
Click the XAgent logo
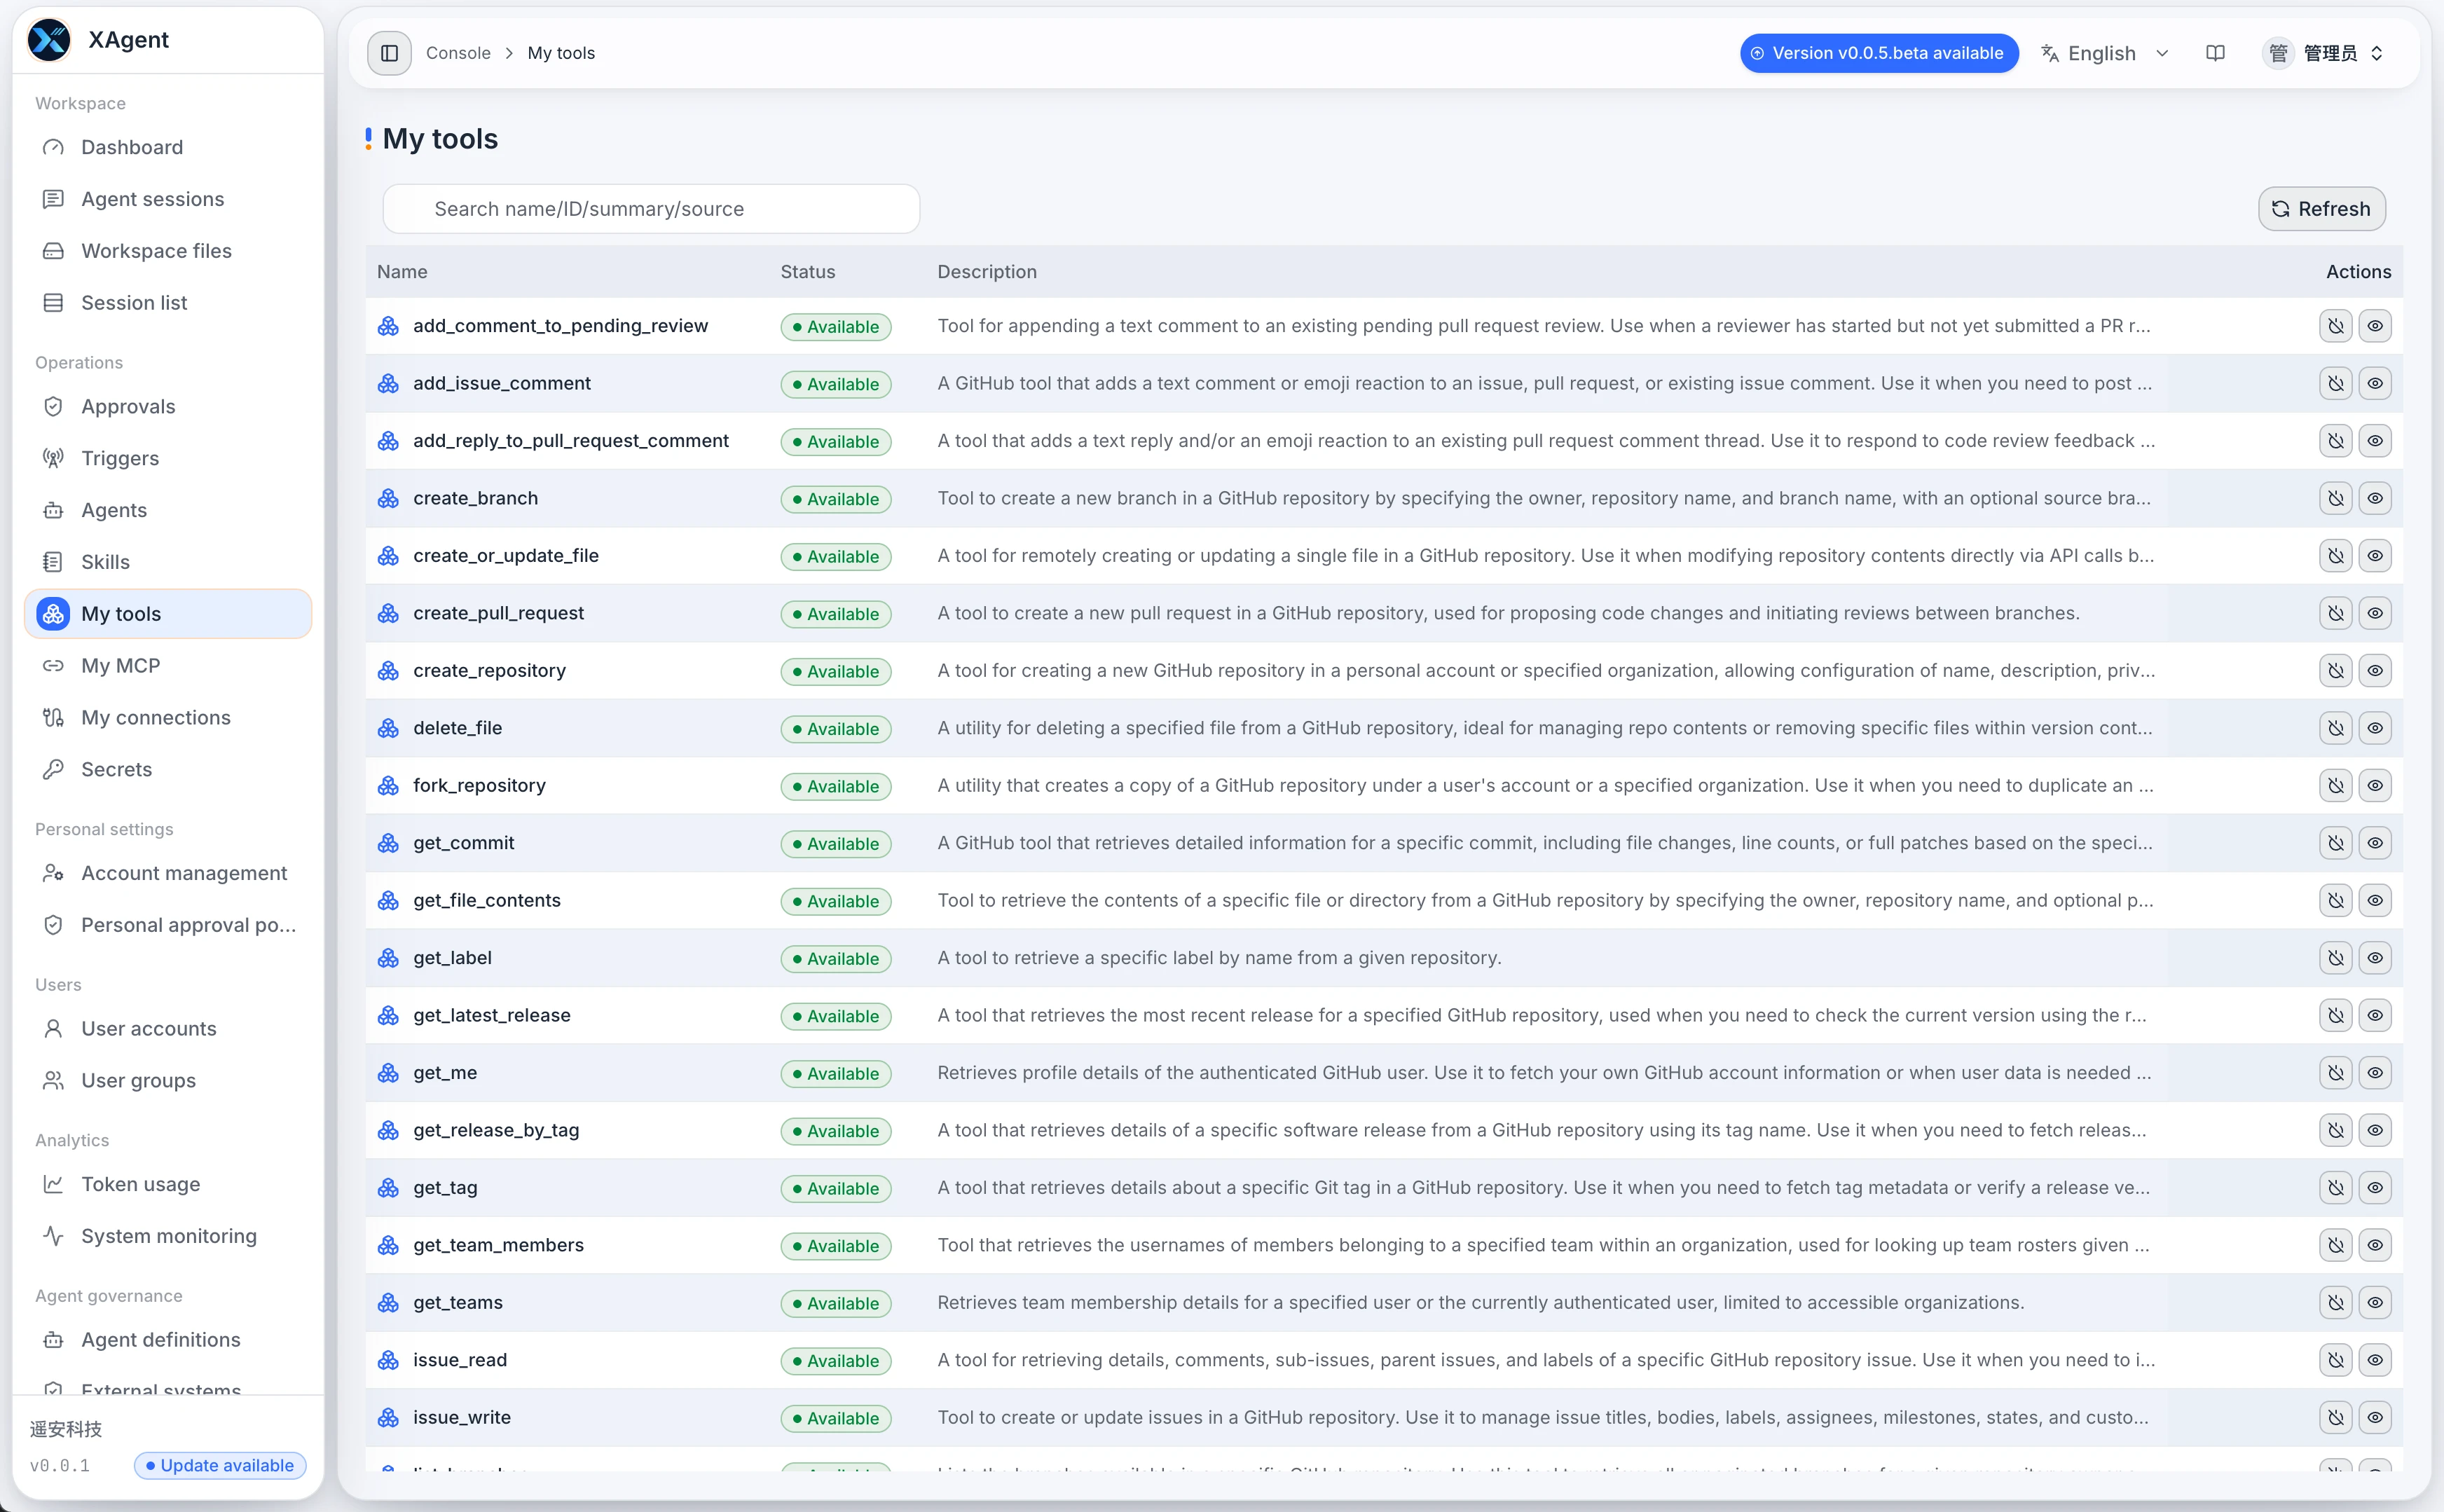pos(49,40)
